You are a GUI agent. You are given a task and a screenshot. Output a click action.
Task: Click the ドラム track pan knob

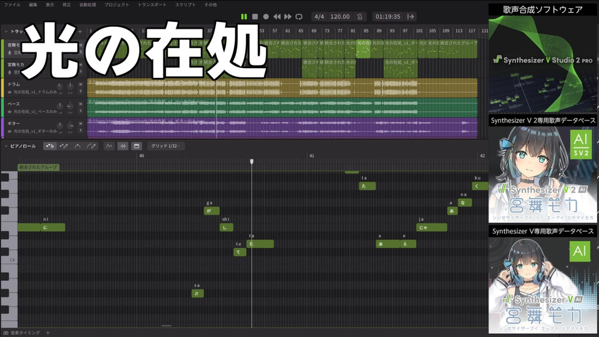(71, 86)
